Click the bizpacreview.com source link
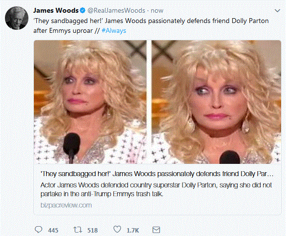 pos(66,205)
